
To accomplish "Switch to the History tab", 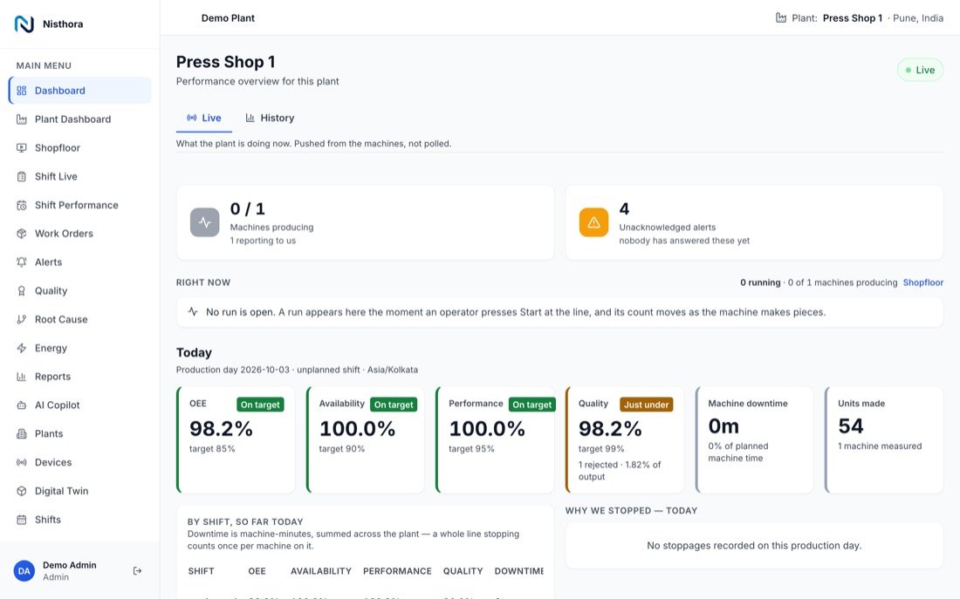I will point(270,118).
